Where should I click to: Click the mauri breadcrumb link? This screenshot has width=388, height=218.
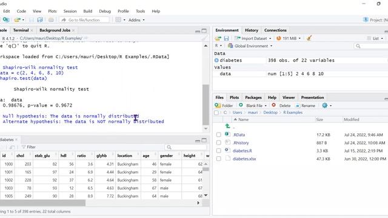click(253, 113)
